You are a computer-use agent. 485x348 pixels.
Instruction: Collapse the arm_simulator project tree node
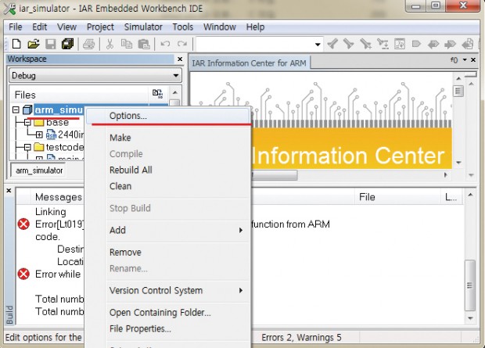point(16,109)
